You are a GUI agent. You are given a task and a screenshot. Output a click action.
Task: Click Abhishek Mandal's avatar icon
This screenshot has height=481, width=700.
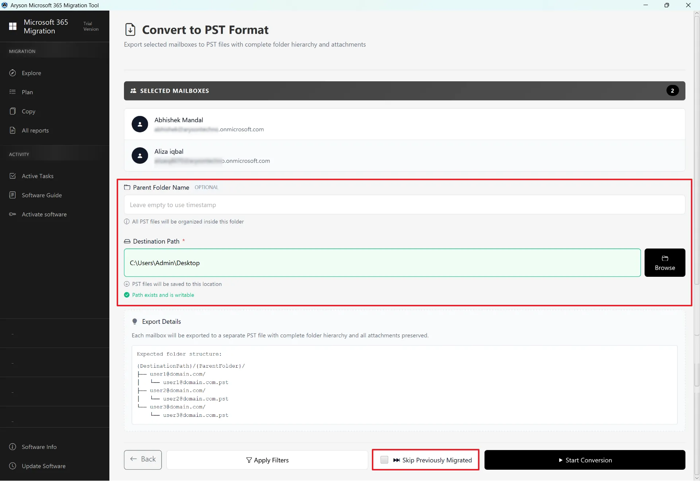coord(140,124)
